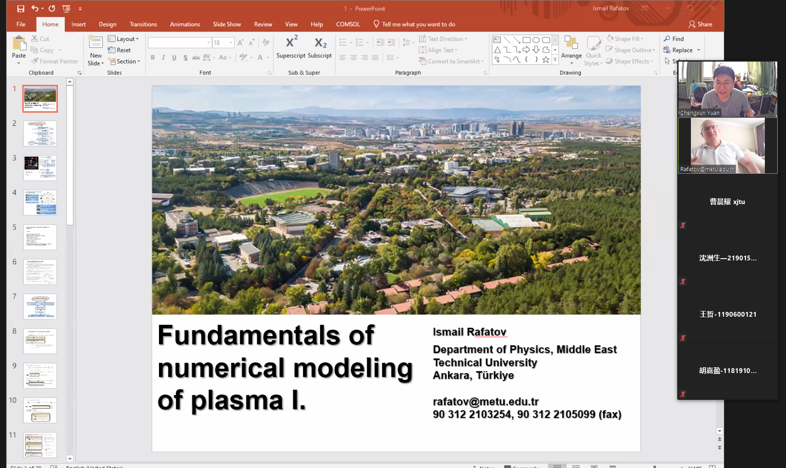The height and width of the screenshot is (468, 786).
Task: Click the Paste clipboard icon
Action: click(x=19, y=44)
